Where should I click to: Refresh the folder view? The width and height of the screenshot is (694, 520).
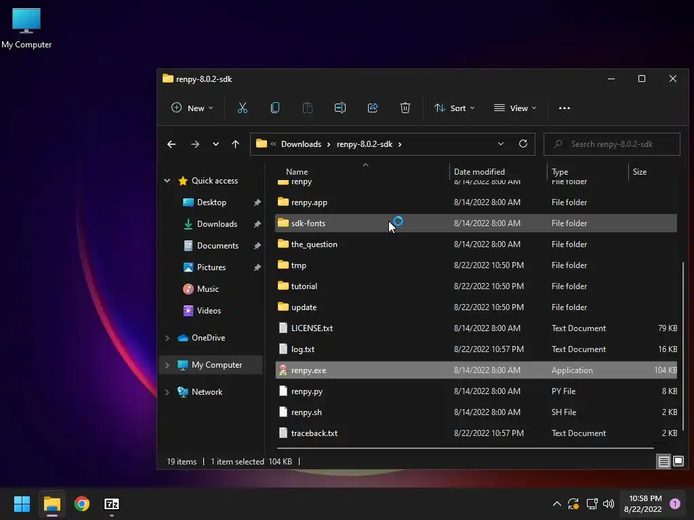523,144
